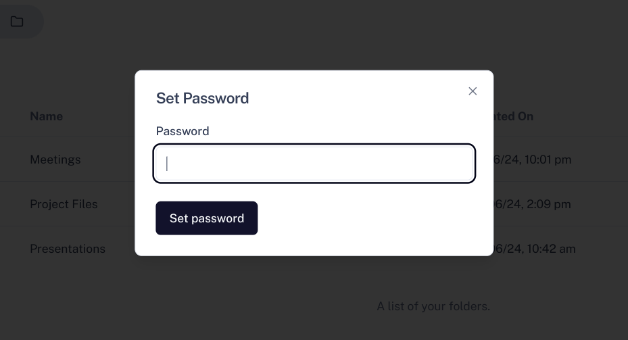Click the Name column header
The image size is (628, 340).
coord(46,116)
